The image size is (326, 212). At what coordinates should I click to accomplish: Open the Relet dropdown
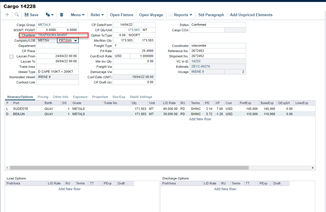click(97, 15)
